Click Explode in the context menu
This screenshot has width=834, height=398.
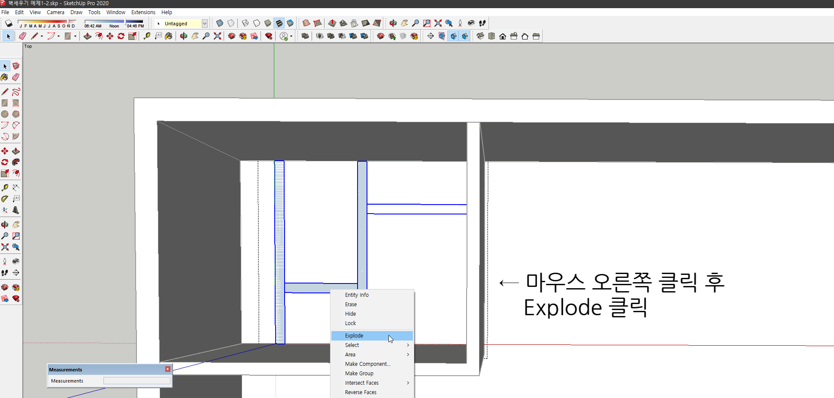(x=372, y=335)
